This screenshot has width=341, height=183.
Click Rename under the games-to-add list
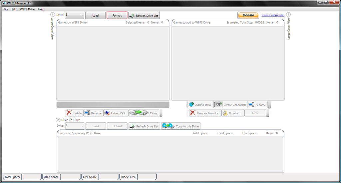(x=257, y=105)
